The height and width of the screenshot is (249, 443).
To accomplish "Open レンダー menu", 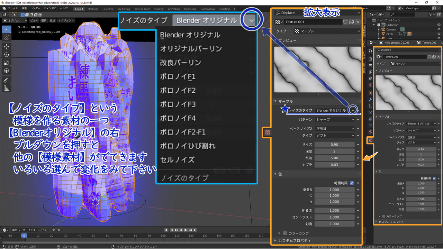I will click(x=35, y=8).
